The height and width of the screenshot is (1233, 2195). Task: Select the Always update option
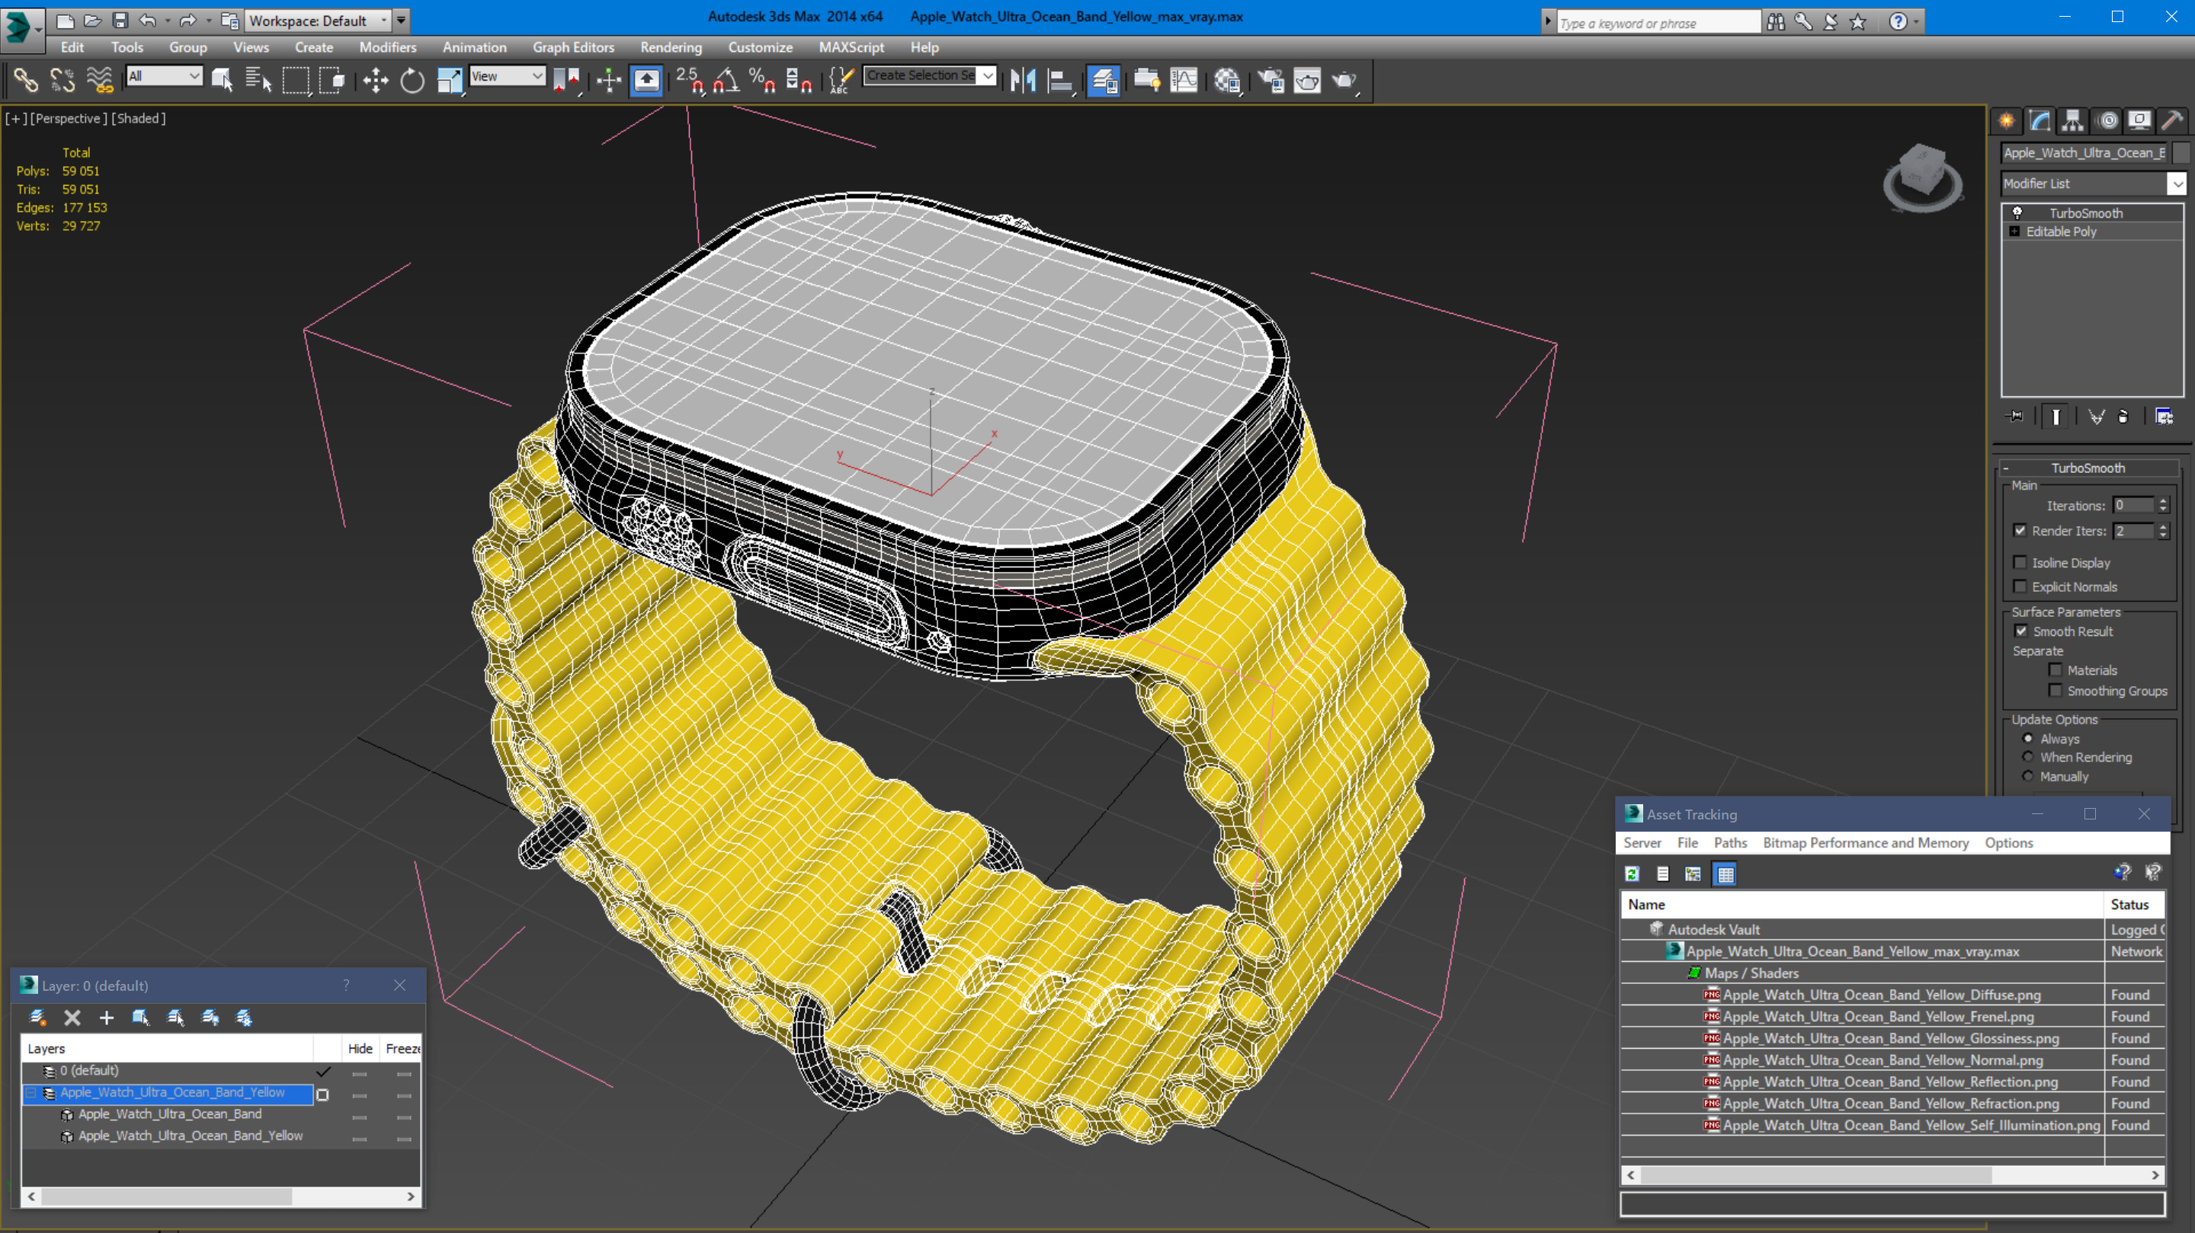point(2028,739)
